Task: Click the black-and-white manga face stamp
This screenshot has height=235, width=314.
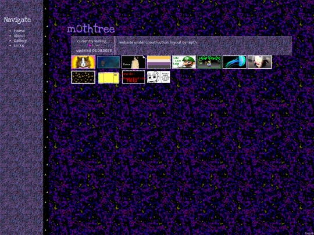Action: click(x=159, y=77)
